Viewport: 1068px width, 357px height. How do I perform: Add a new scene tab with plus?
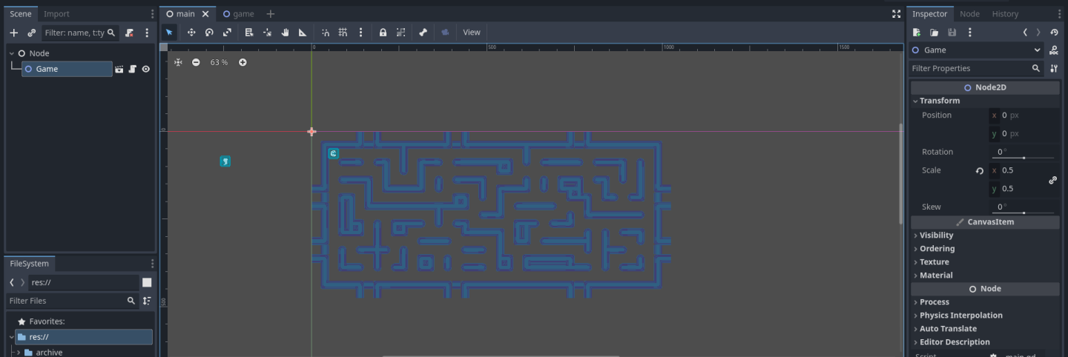click(271, 14)
